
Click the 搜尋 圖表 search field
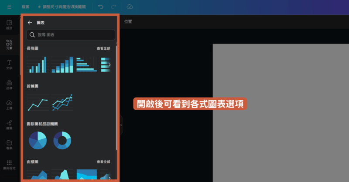click(71, 35)
